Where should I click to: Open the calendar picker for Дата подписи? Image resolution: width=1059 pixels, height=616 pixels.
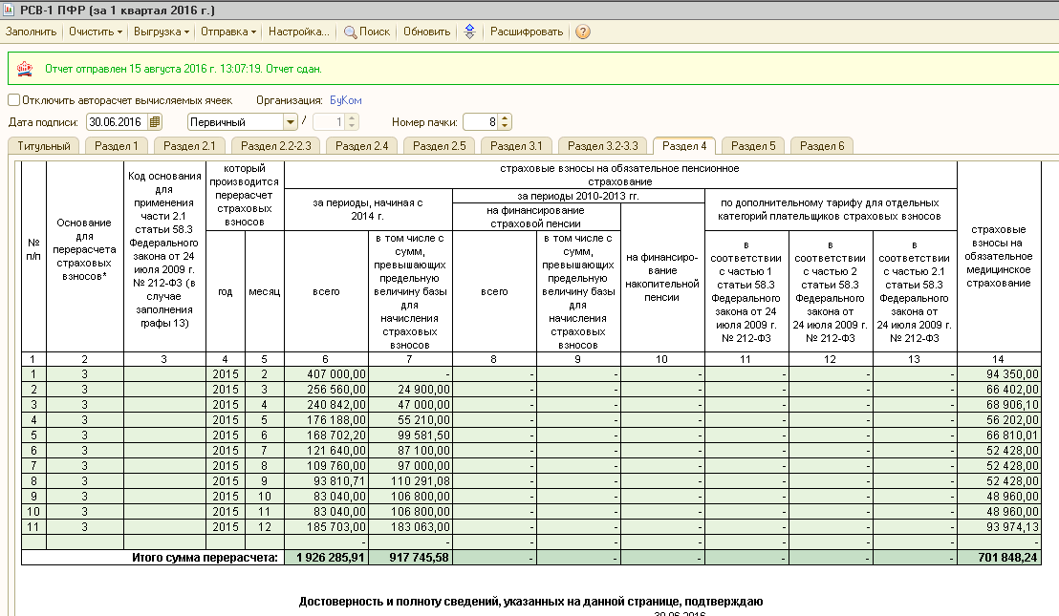[x=155, y=122]
